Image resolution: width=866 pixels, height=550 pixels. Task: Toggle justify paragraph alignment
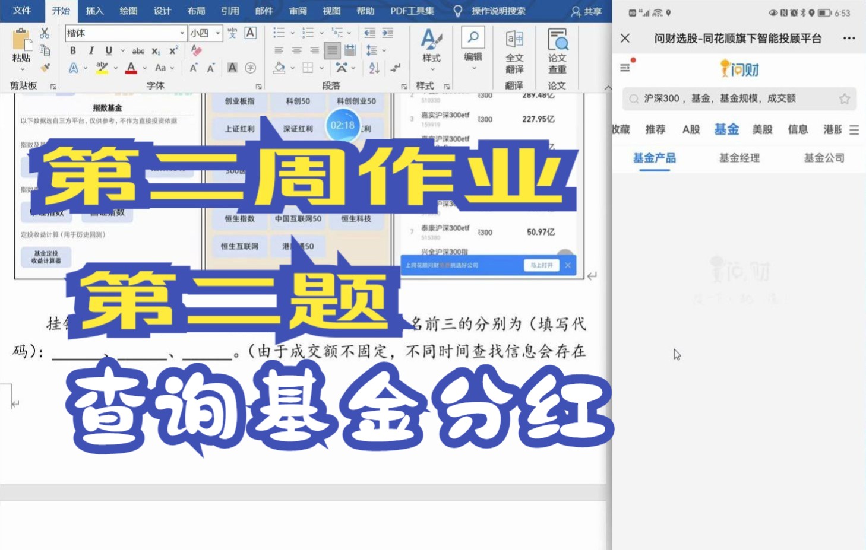[x=332, y=50]
